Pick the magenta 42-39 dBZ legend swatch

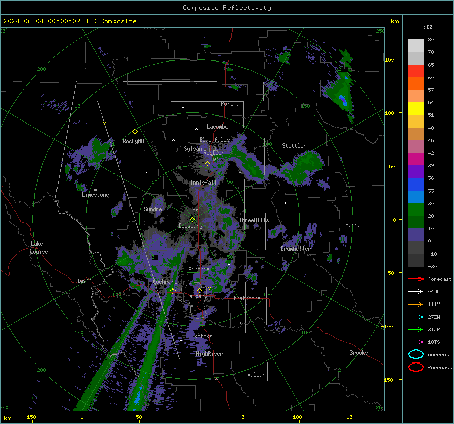coord(416,159)
